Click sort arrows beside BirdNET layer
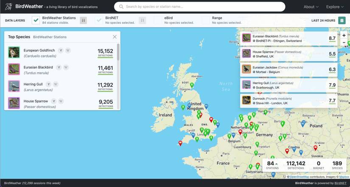 pyautogui.click(x=142, y=20)
